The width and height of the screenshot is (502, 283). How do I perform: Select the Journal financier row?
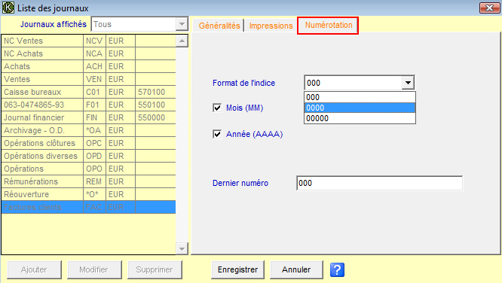tap(89, 117)
